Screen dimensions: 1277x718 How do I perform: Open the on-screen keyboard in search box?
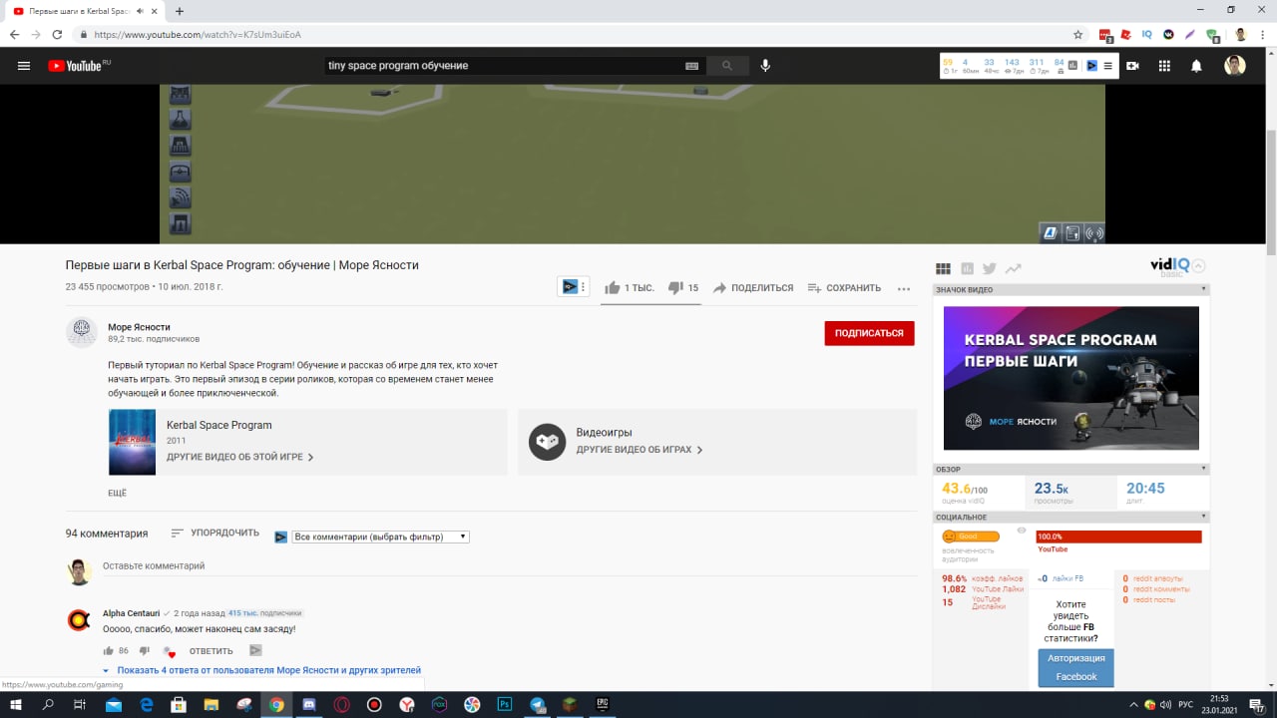click(692, 66)
